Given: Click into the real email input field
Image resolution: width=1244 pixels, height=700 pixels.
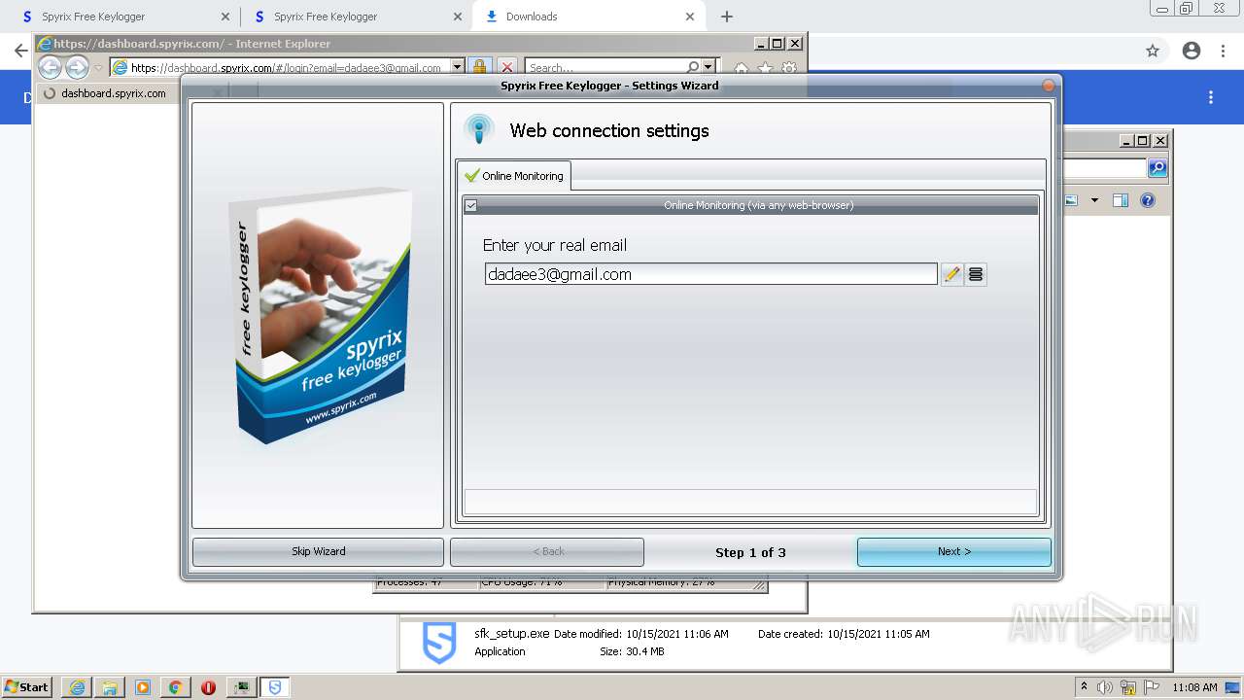Looking at the screenshot, I should [710, 274].
